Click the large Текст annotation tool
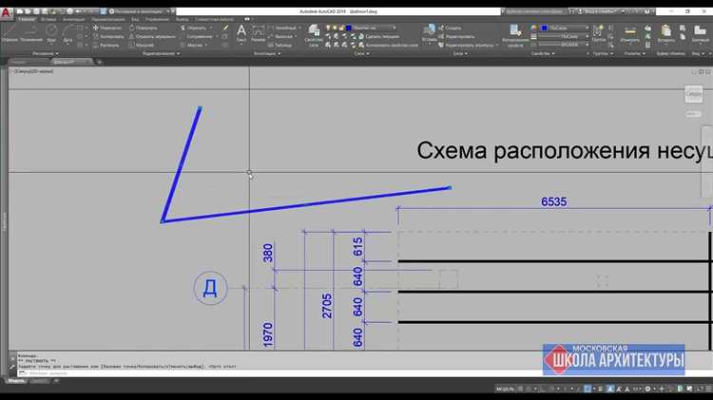This screenshot has height=400, width=713. click(x=241, y=33)
